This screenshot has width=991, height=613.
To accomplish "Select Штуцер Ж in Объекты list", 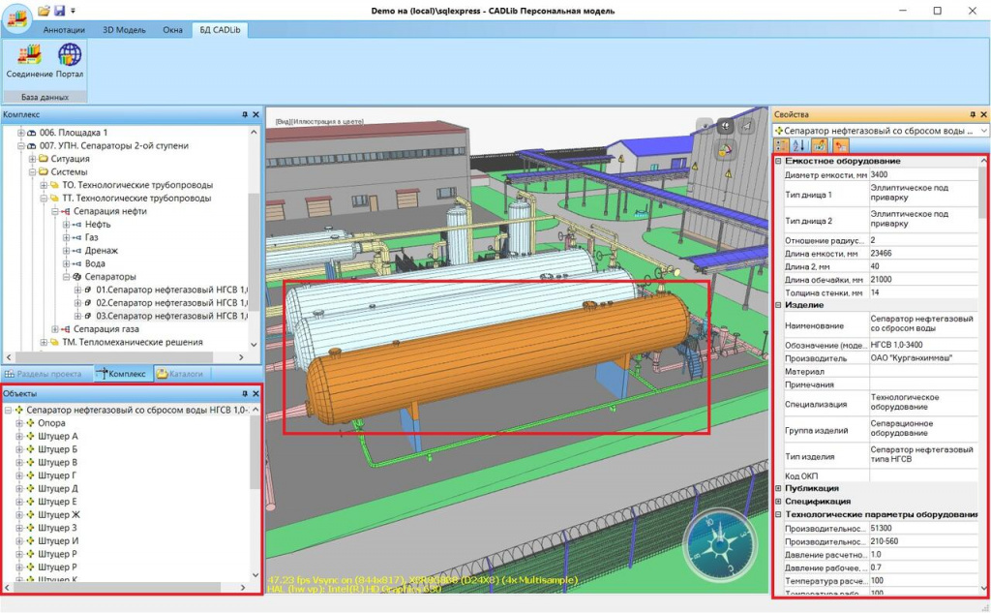I will (x=59, y=515).
